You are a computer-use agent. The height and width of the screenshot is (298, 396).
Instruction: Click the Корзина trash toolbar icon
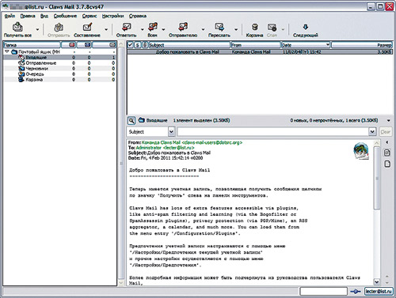tap(254, 27)
